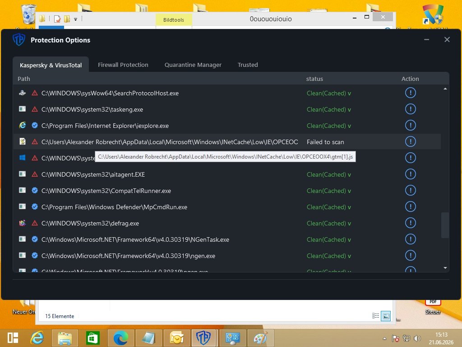Click action icon for MpCmdRun.exe
Screen dimensions: 462x347
click(410, 206)
